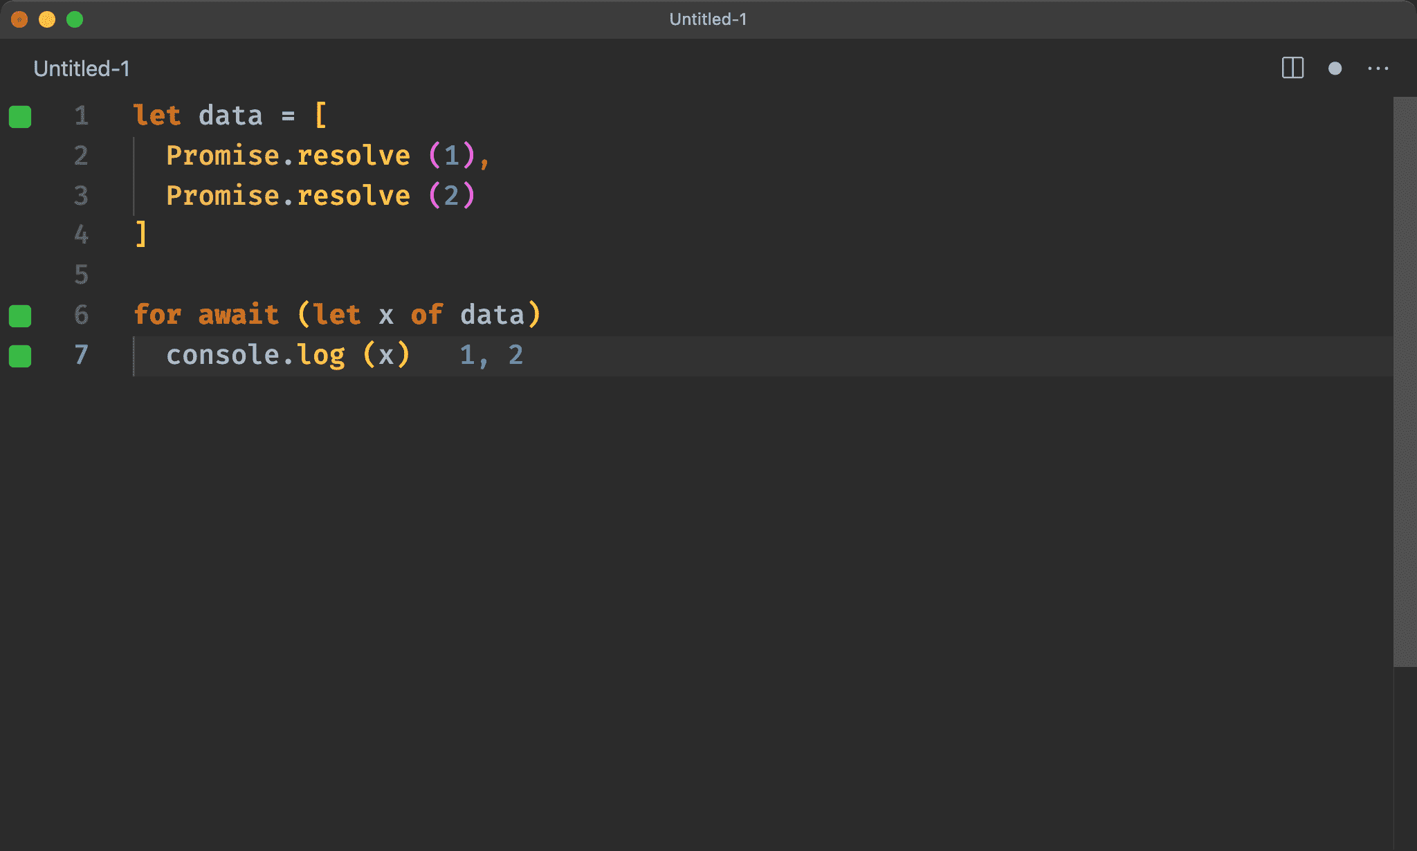Open the more actions ellipsis menu
The image size is (1417, 851).
1378,68
